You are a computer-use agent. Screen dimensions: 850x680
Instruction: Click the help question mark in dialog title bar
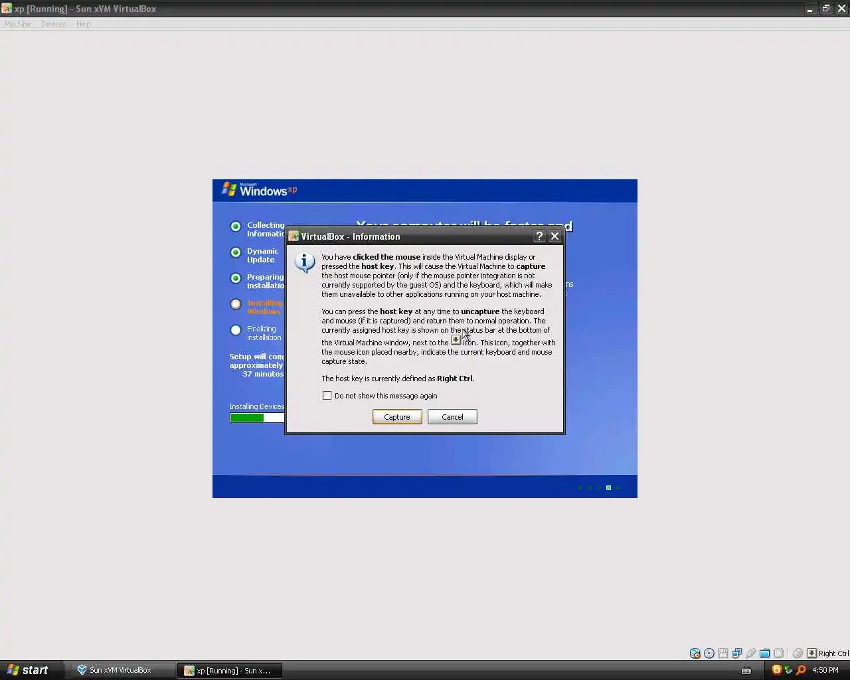pos(539,236)
